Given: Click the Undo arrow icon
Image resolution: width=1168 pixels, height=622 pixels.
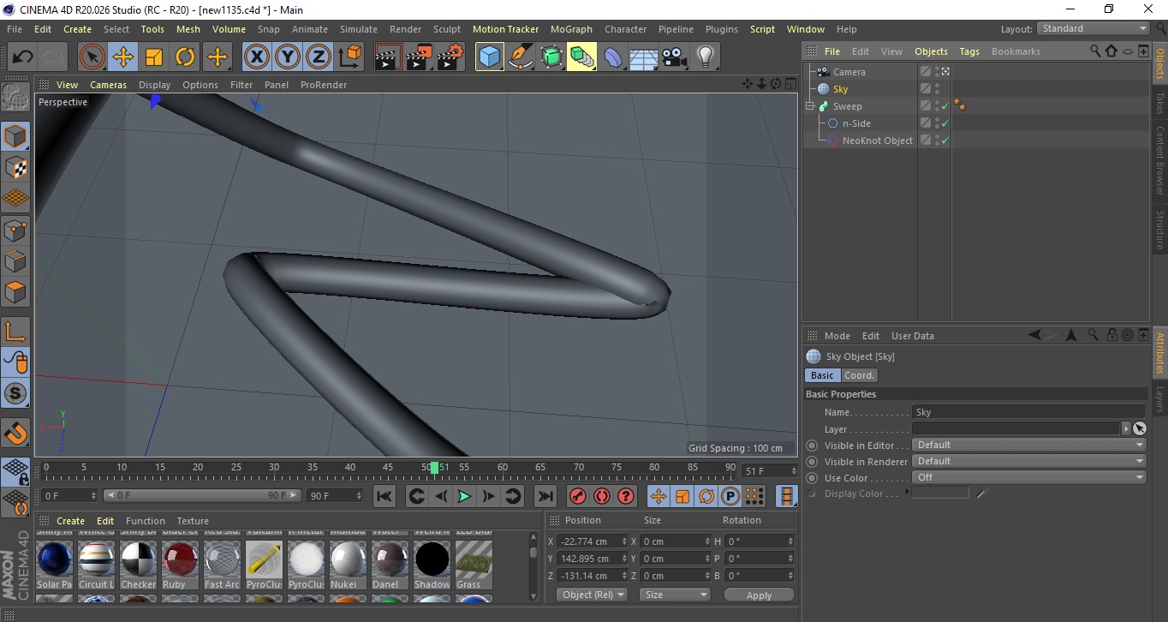Looking at the screenshot, I should click(x=22, y=57).
